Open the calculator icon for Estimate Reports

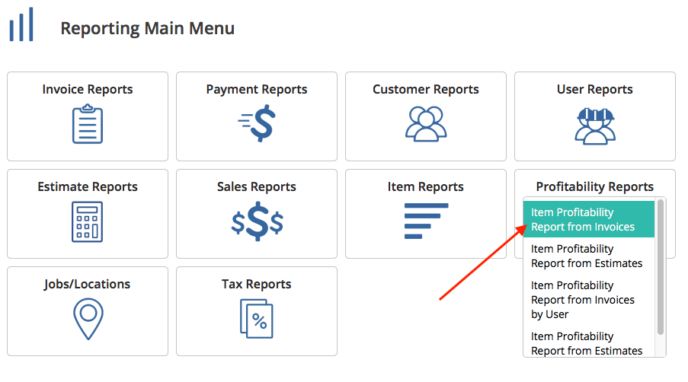(x=88, y=221)
